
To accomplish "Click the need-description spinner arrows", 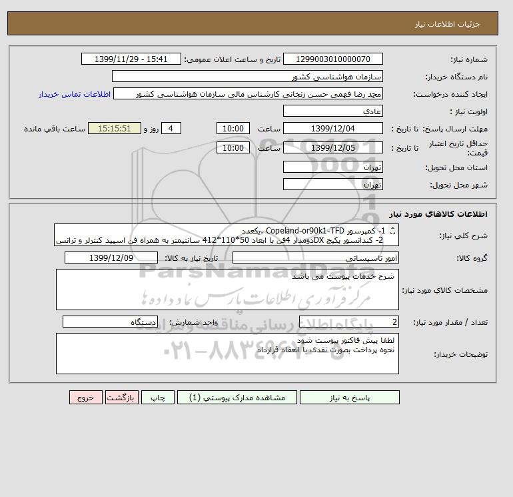I will pos(393,231).
